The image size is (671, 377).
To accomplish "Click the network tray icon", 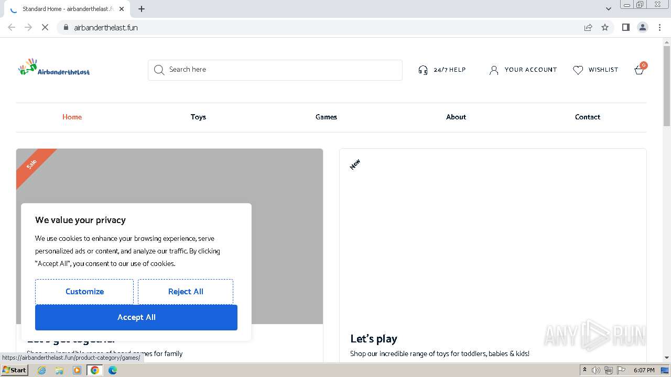I will 609,370.
